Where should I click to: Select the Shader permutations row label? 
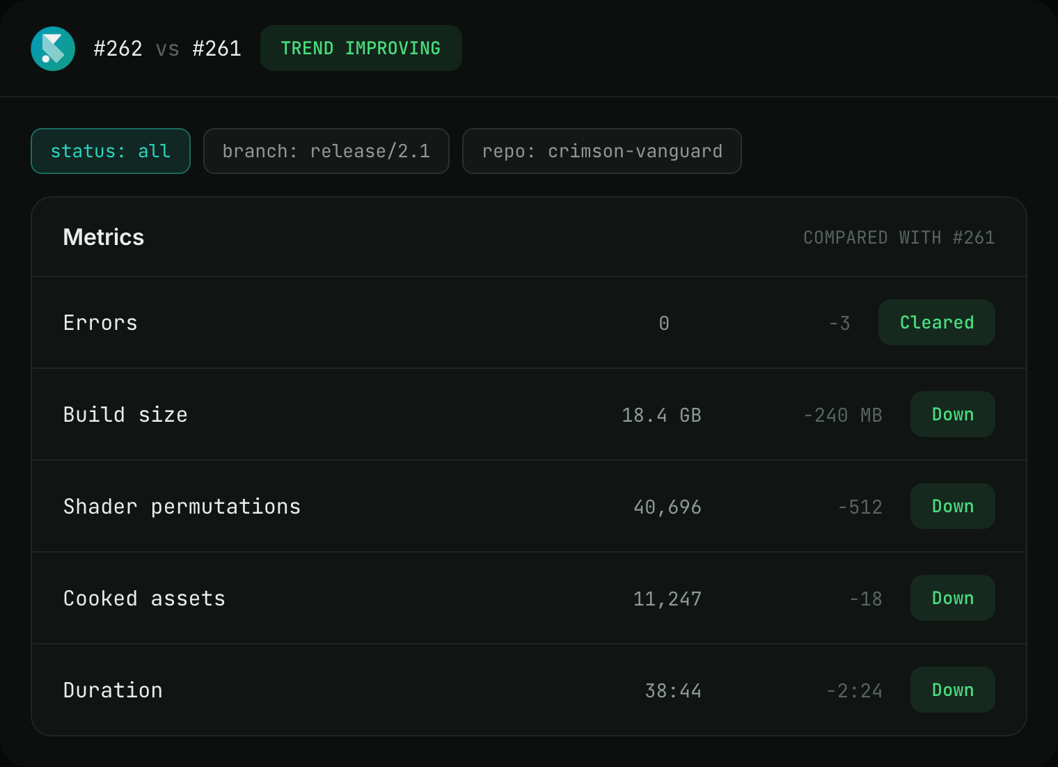(x=182, y=507)
